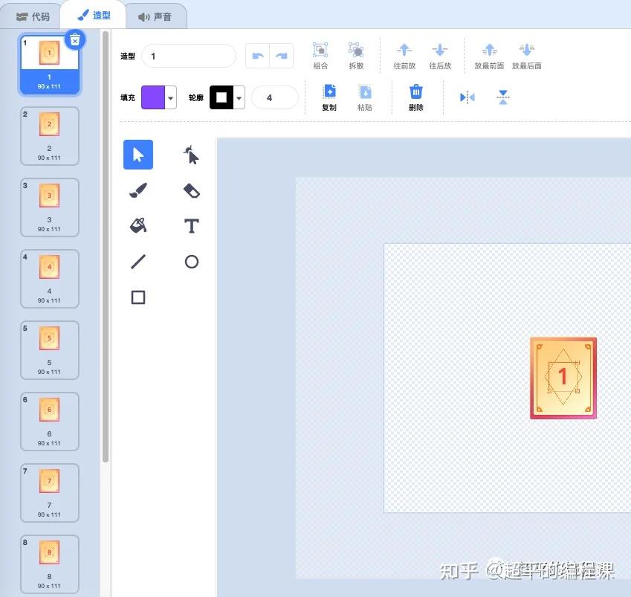Image resolution: width=631 pixels, height=597 pixels.
Task: Choose the Fill bucket tool
Action: point(137,225)
